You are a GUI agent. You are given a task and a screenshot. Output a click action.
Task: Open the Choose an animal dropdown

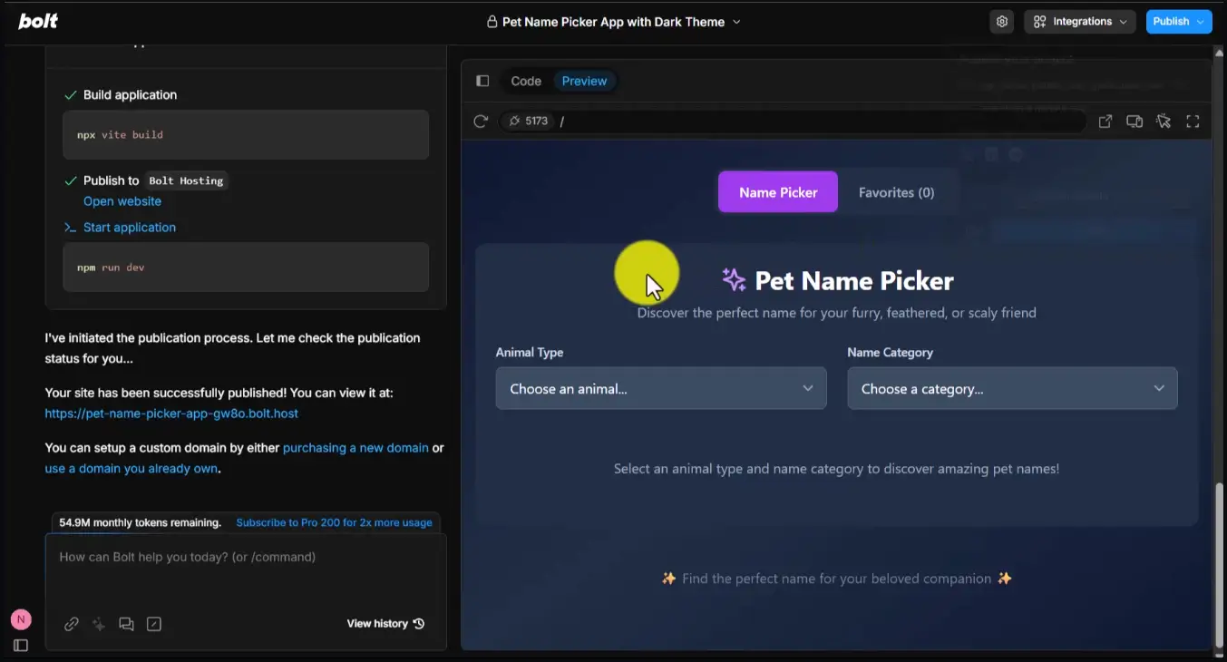(661, 388)
